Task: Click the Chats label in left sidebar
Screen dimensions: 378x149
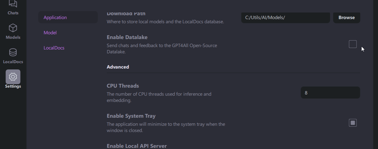Action: pos(13,13)
